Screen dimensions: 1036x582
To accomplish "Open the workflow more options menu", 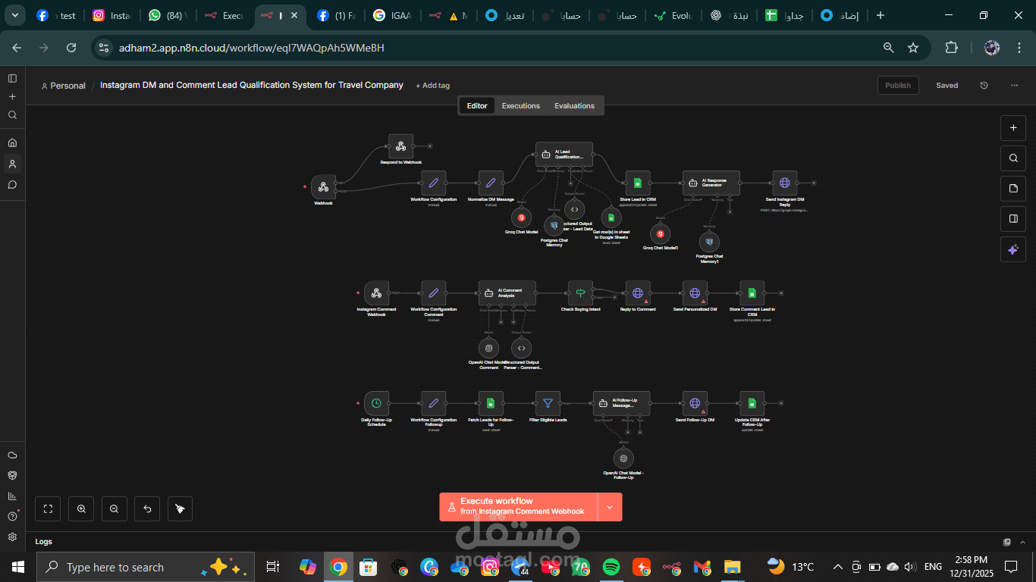I will [1014, 86].
